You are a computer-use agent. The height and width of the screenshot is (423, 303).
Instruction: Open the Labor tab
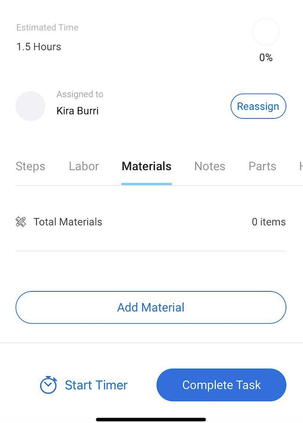(x=84, y=166)
